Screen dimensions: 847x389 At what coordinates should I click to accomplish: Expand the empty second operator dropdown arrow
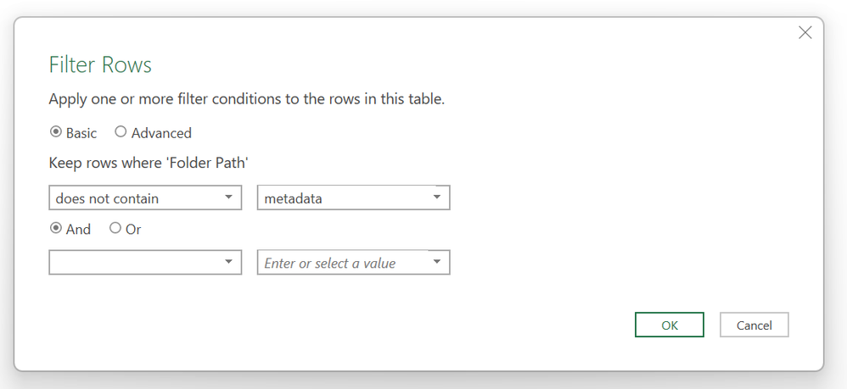(x=228, y=263)
